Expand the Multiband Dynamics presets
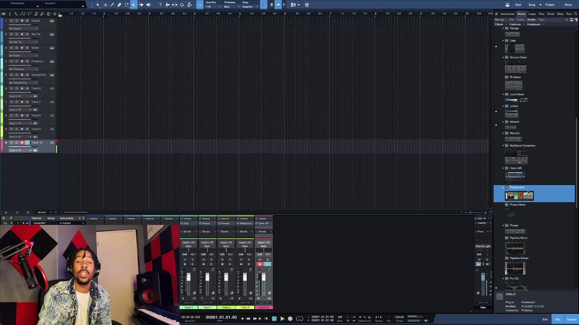Screen dimensions: 579x325 click(503, 145)
